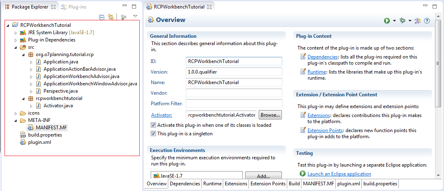Open build.properties source tab
Screen dimensions: 444x191
point(380,184)
